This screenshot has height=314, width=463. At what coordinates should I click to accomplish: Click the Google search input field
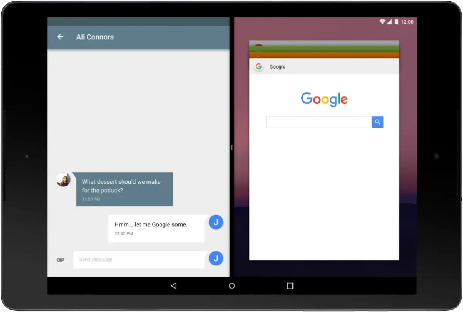[318, 122]
